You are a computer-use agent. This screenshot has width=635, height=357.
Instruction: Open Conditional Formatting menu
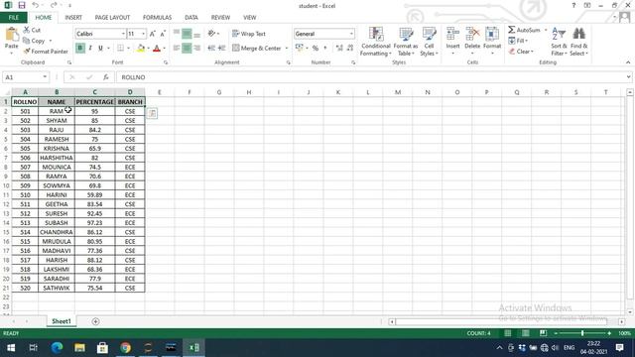pyautogui.click(x=376, y=42)
